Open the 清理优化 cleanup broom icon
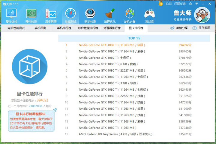Screen dimensions: 216x144 tap(110, 16)
